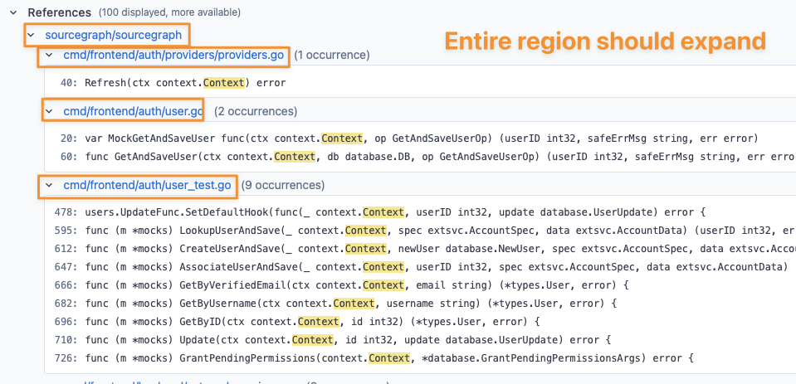Go to line 710 Update reference
This screenshot has width=796, height=384.
point(333,340)
